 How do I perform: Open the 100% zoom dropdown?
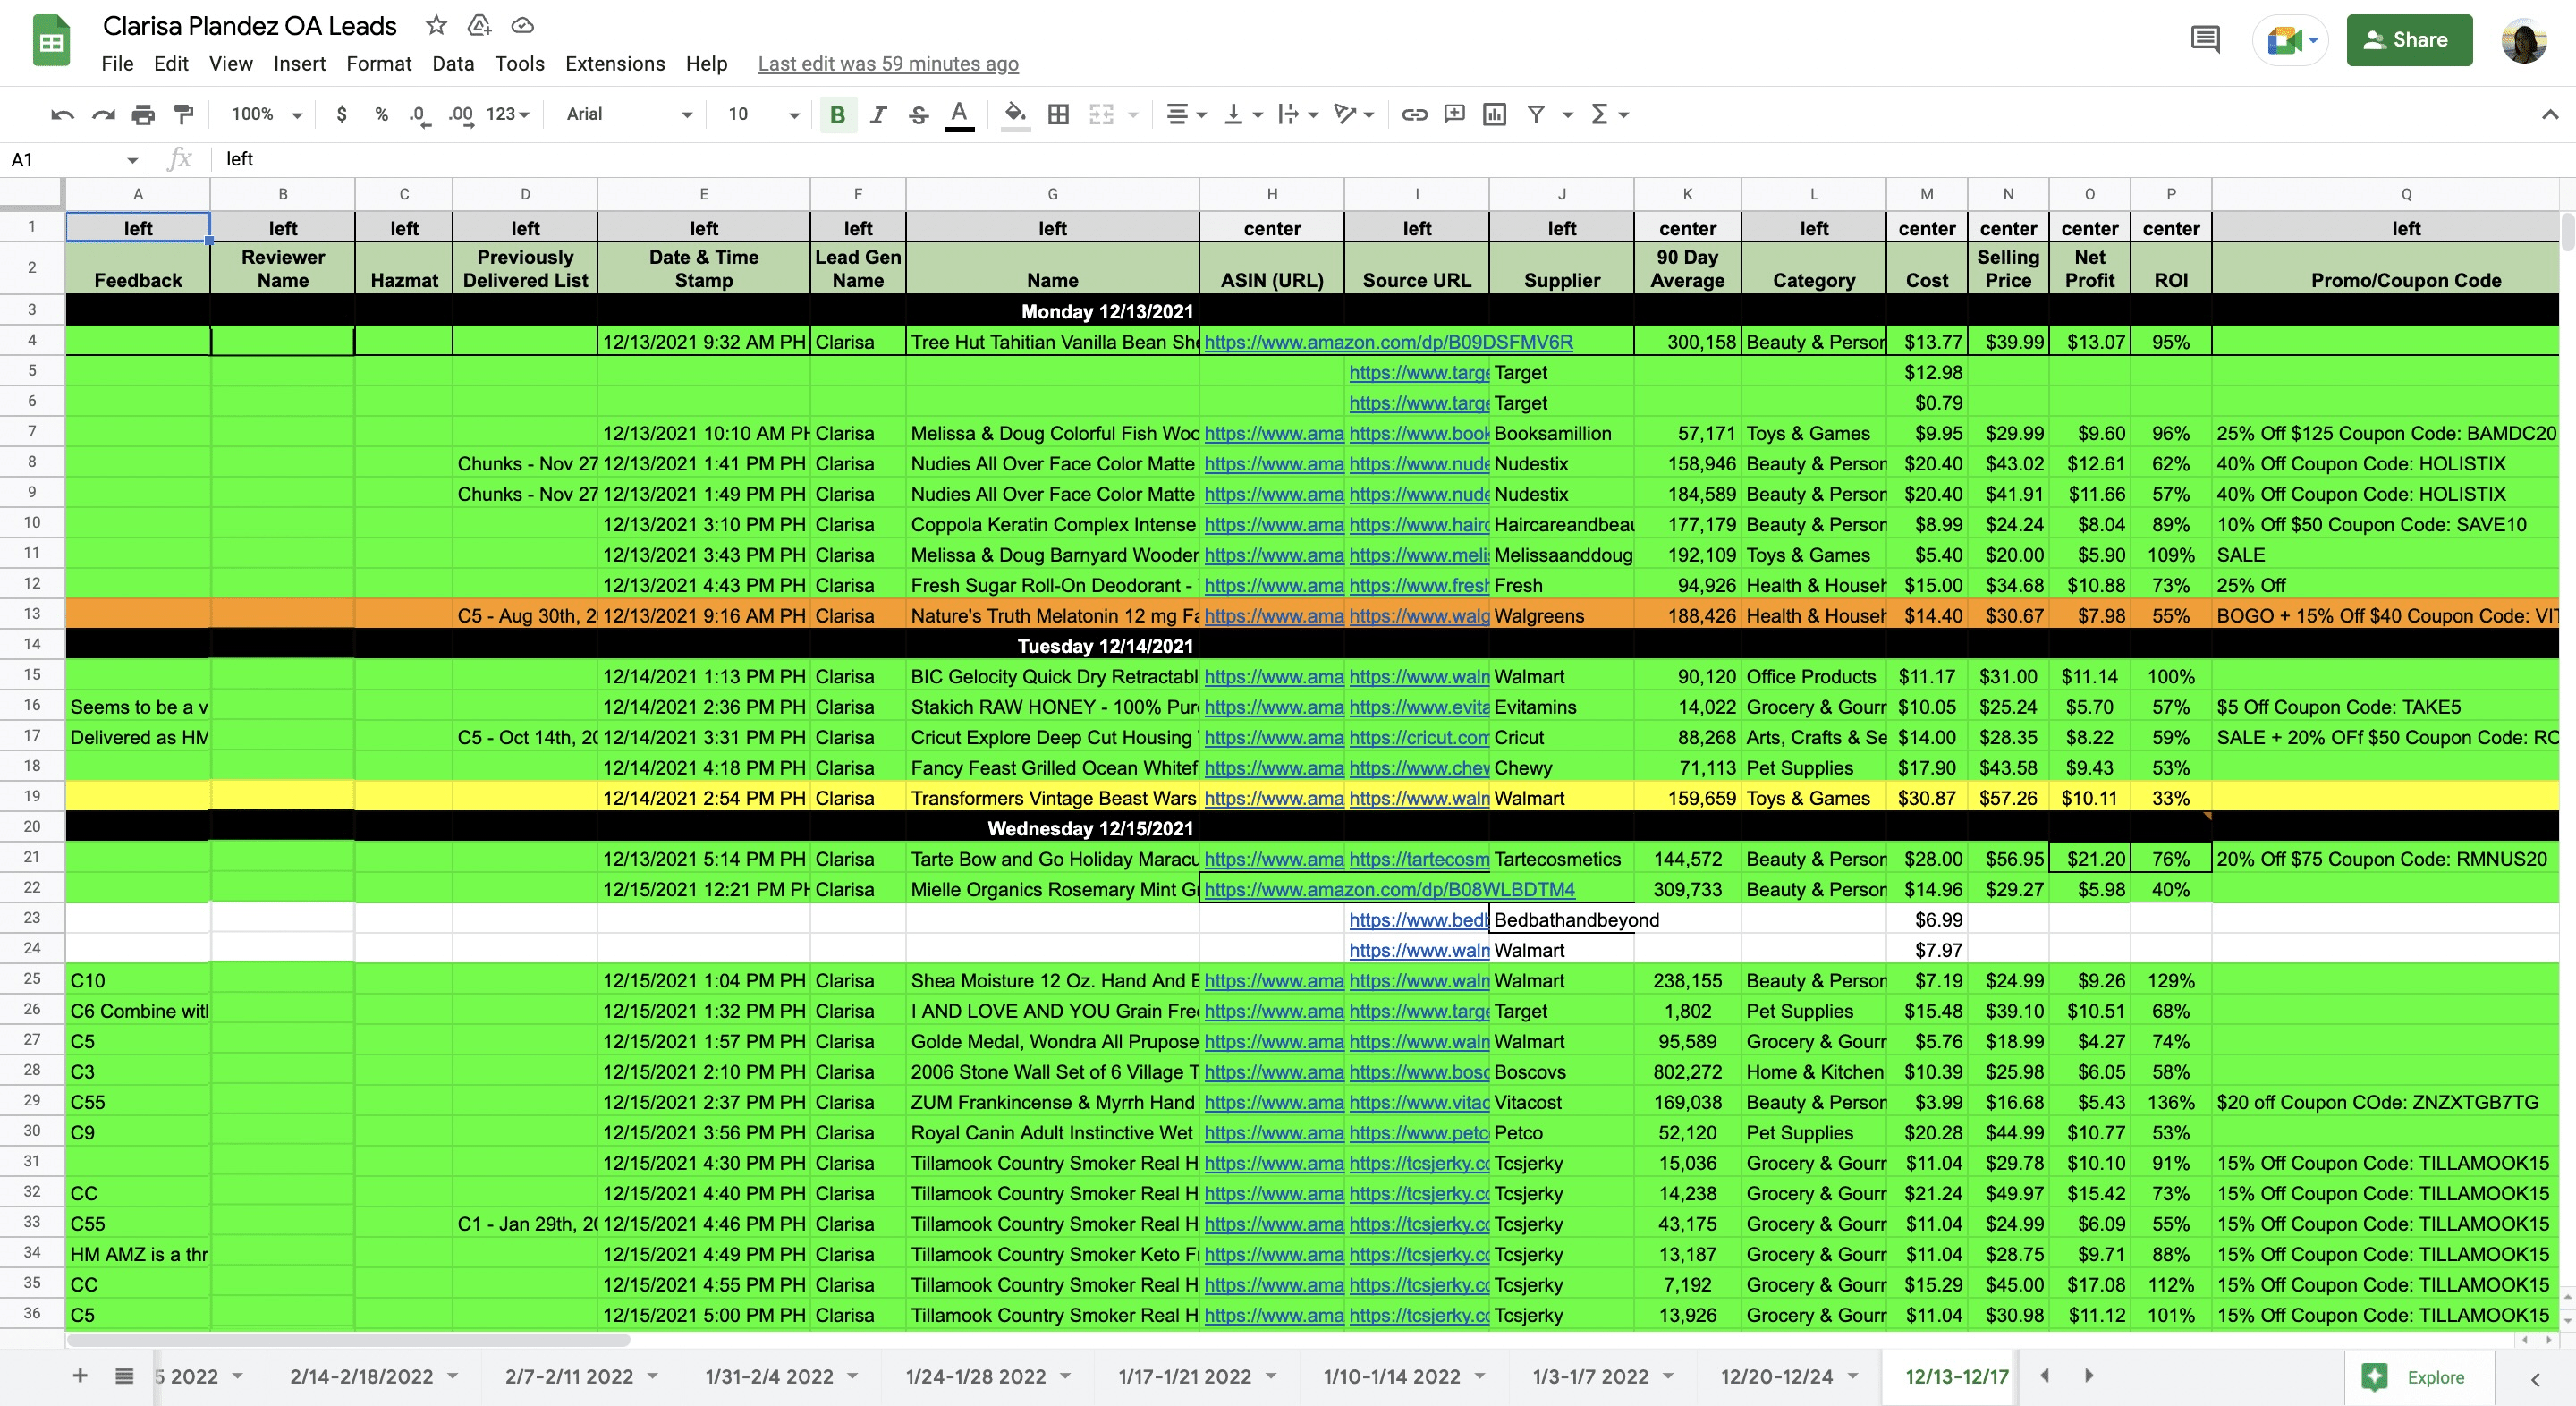(x=266, y=115)
